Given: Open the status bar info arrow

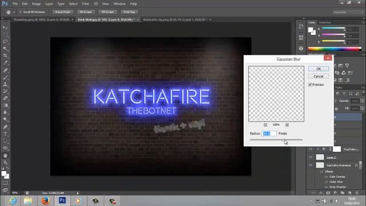Looking at the screenshot, I should 78,193.
